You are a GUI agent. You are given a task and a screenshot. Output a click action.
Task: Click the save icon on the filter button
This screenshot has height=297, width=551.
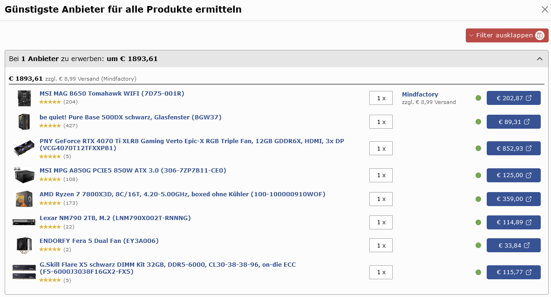tap(540, 35)
